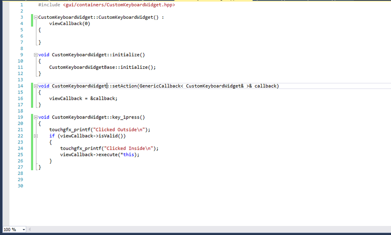Click the opening brace on line 5

tap(40, 30)
